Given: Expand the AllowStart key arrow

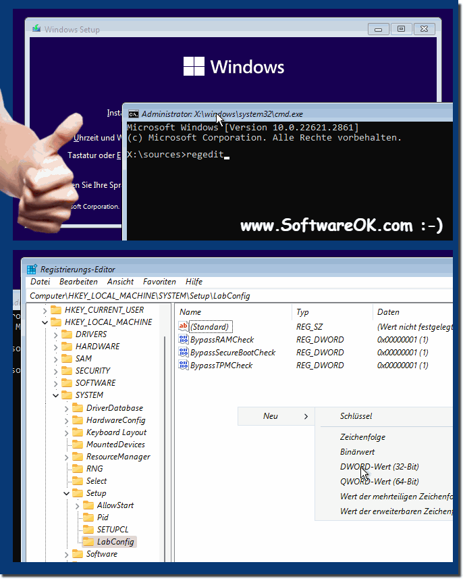Looking at the screenshot, I should pyautogui.click(x=77, y=505).
